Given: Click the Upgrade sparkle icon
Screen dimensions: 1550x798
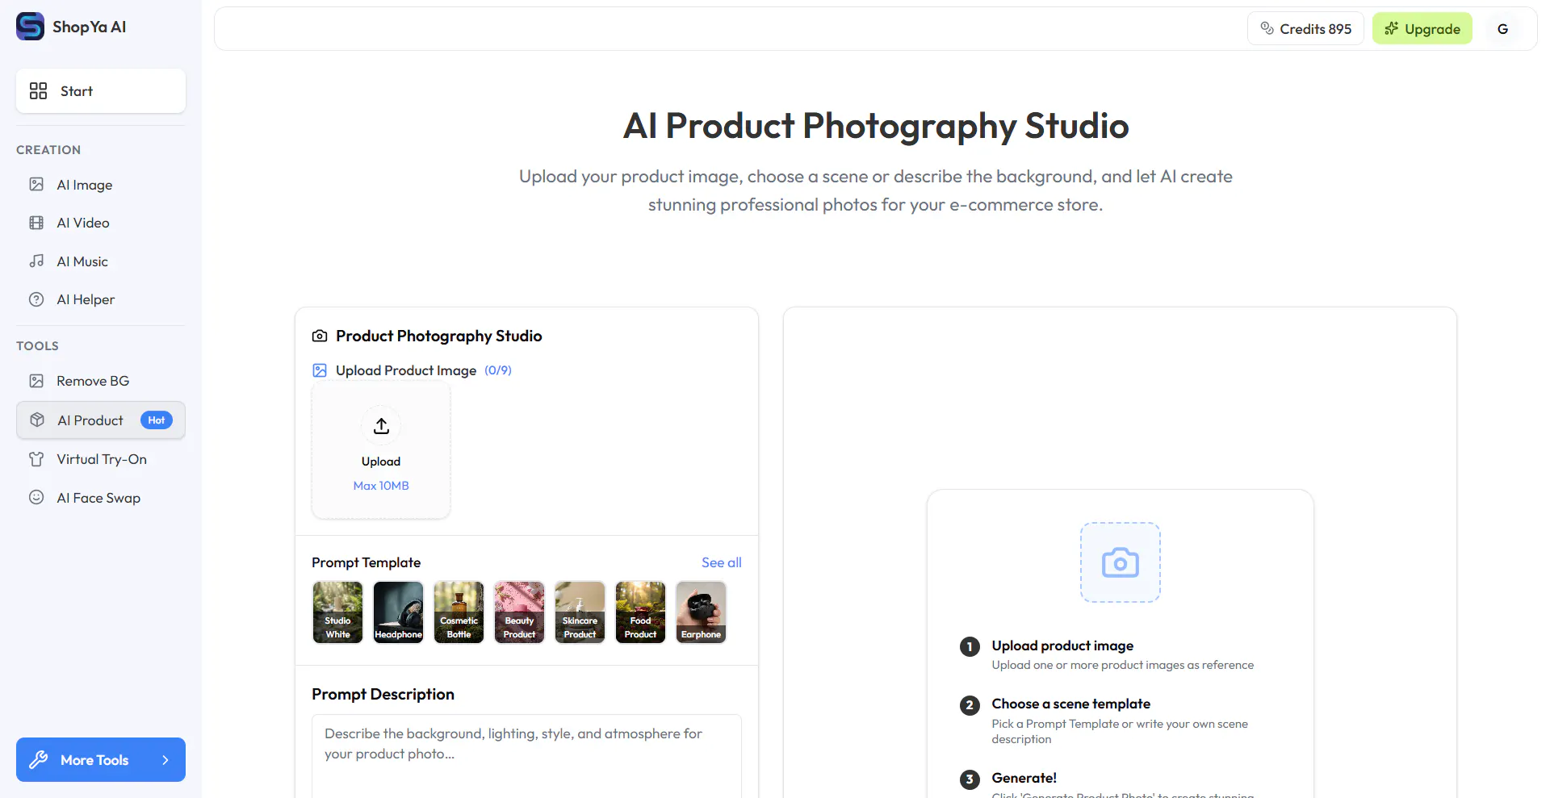Looking at the screenshot, I should point(1391,29).
